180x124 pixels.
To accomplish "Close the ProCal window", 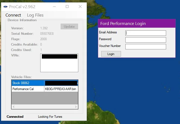I will pyautogui.click(x=80, y=7).
